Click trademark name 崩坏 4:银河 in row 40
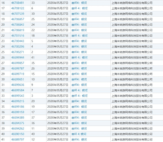 coord(79,134)
